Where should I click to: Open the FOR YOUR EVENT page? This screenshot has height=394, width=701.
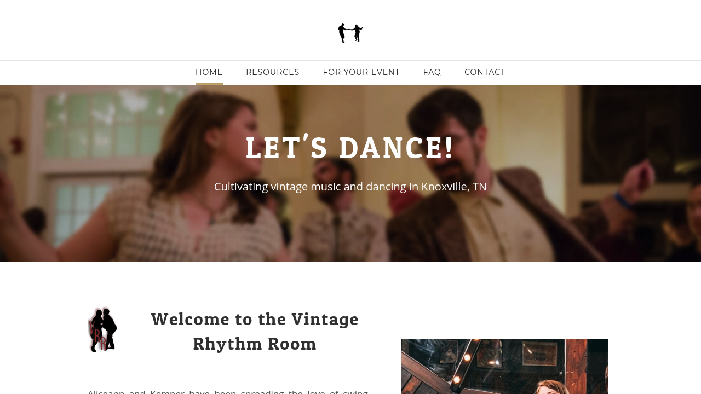click(x=361, y=72)
